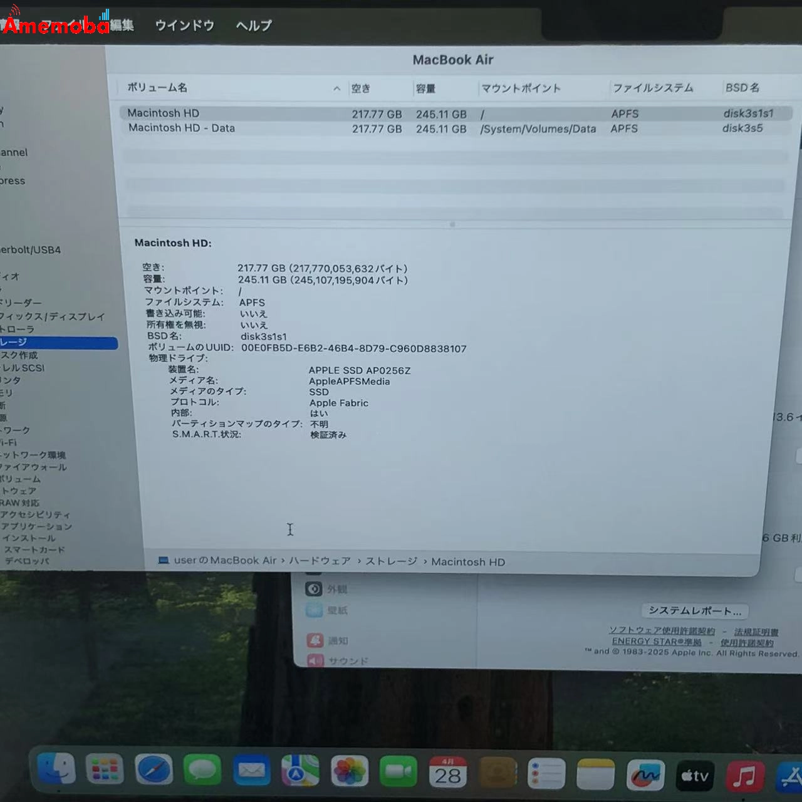Viewport: 802px width, 802px height.
Task: Open Mail from the Dock
Action: [x=252, y=771]
